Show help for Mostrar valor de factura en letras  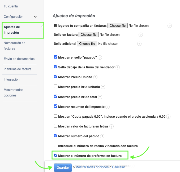[x=112, y=126]
